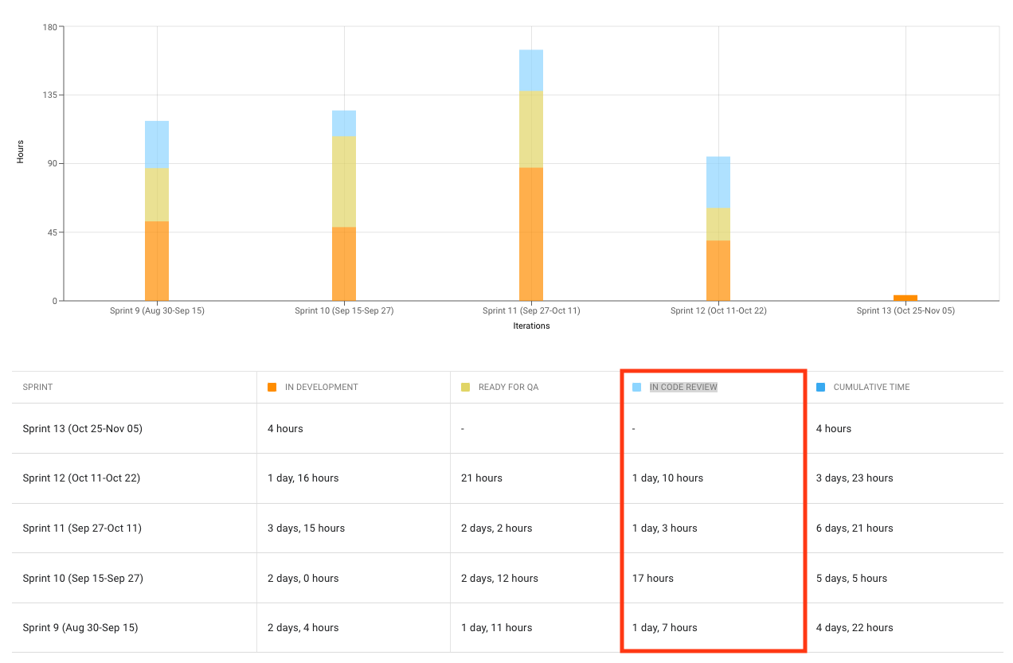Toggle the IN DEVELOPMENT orange legend swatch

pyautogui.click(x=271, y=387)
